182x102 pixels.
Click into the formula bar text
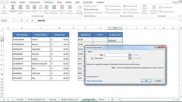coord(41,21)
